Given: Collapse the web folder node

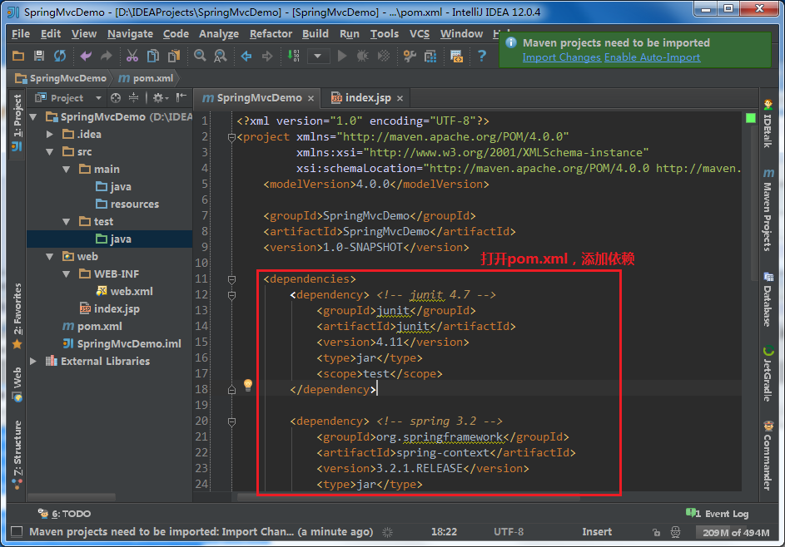Looking at the screenshot, I should pyautogui.click(x=50, y=257).
